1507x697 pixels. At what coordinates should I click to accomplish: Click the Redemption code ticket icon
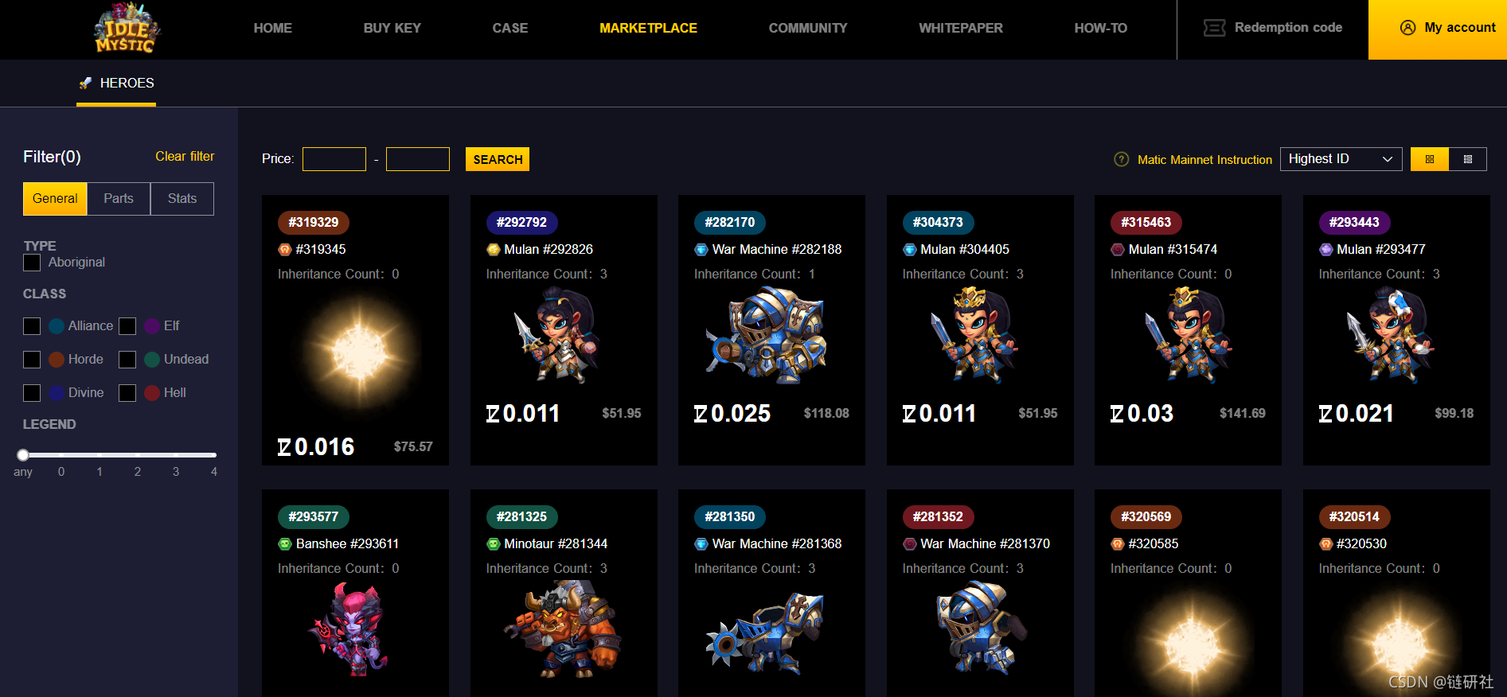point(1214,28)
